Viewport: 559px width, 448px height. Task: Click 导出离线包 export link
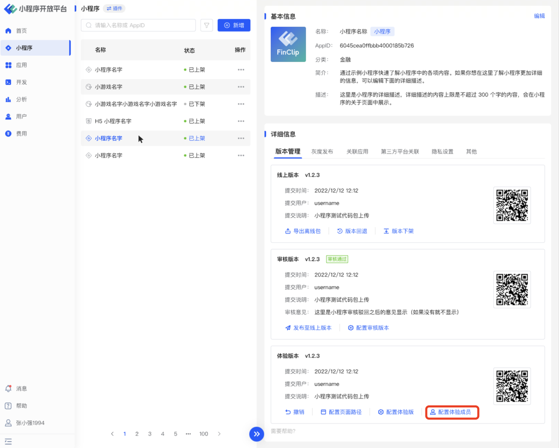[x=303, y=231]
